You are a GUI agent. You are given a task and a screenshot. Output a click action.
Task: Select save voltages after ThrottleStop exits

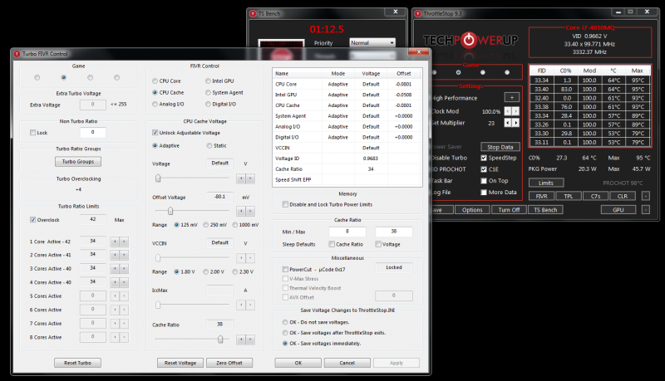[285, 333]
